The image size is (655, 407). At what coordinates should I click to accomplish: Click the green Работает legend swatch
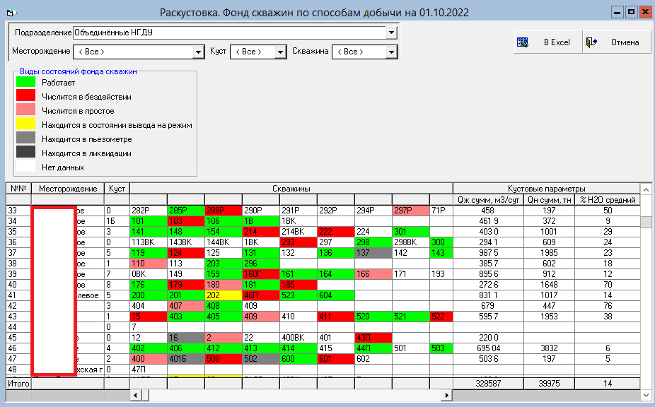pyautogui.click(x=26, y=83)
